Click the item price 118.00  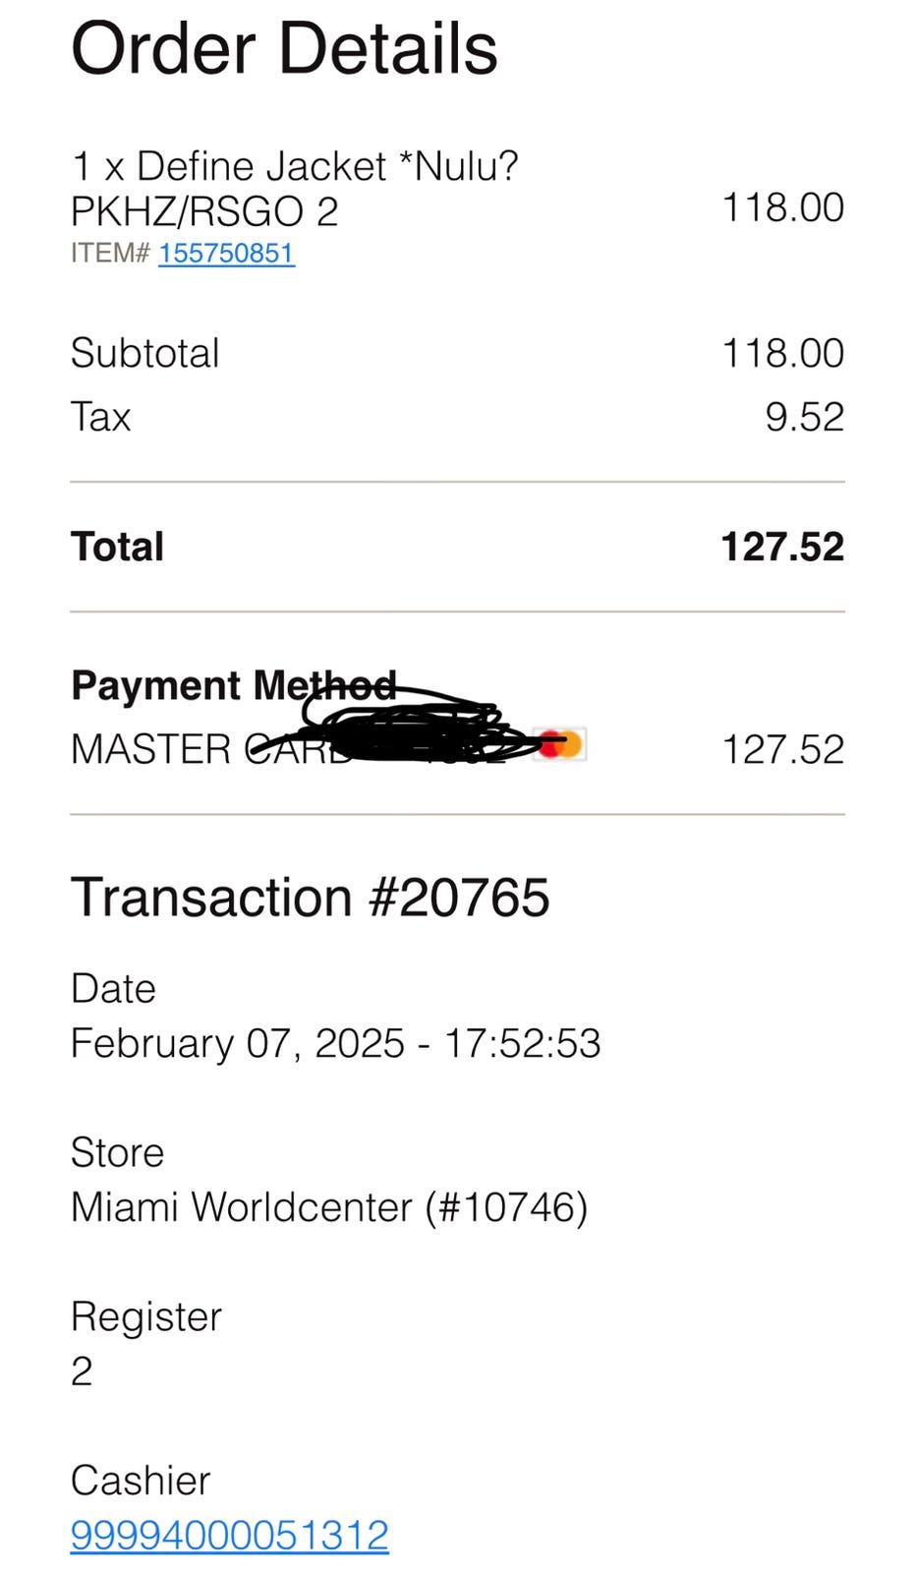click(x=782, y=207)
